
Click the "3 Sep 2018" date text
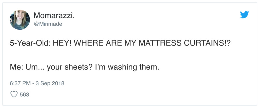[48, 83]
